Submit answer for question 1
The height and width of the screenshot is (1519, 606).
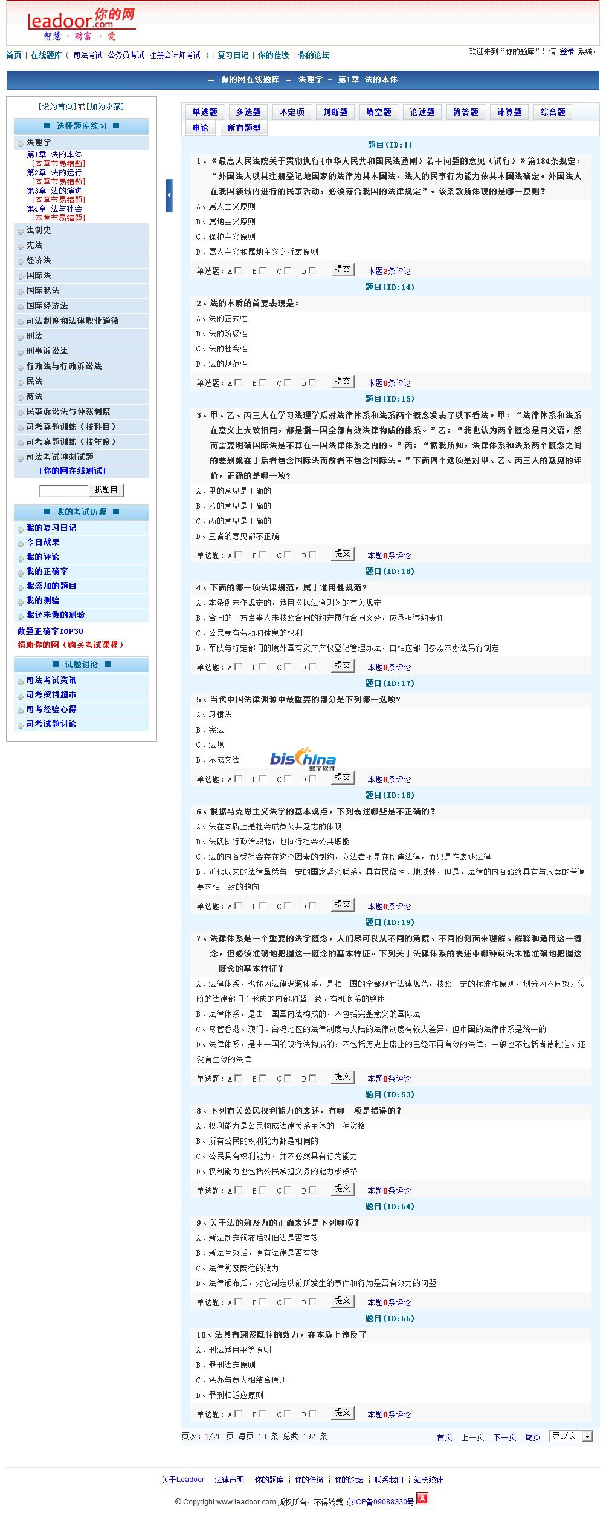click(343, 269)
